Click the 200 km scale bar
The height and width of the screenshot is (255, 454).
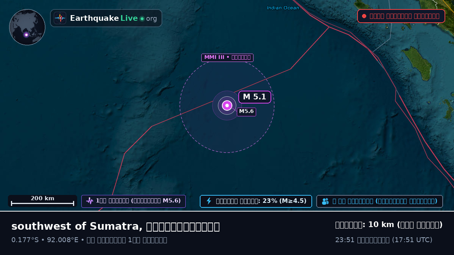42,201
